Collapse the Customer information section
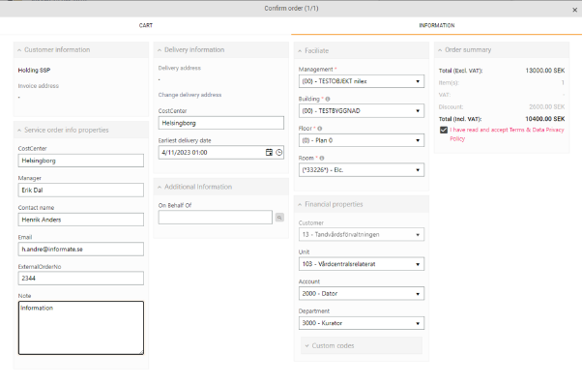This screenshot has height=384, width=582. tap(81, 49)
